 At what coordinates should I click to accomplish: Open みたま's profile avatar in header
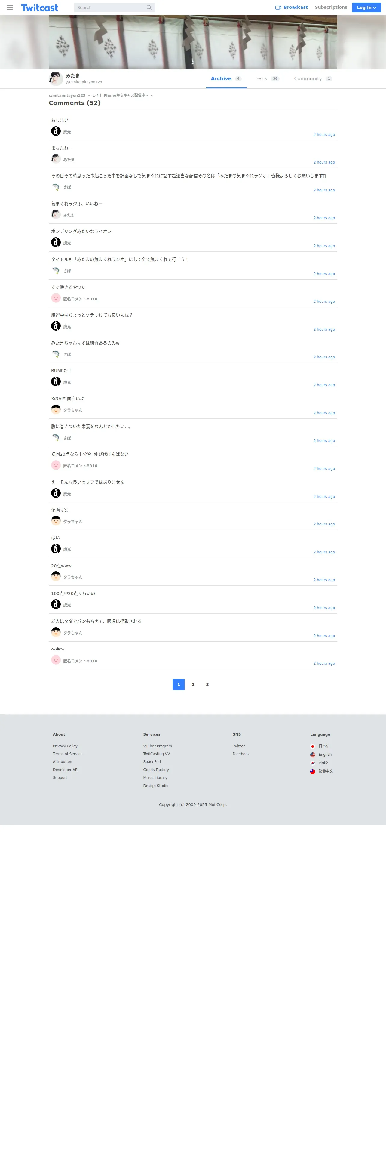tap(56, 79)
